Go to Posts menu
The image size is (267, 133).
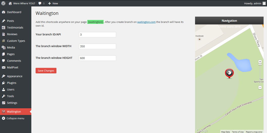click(10, 21)
